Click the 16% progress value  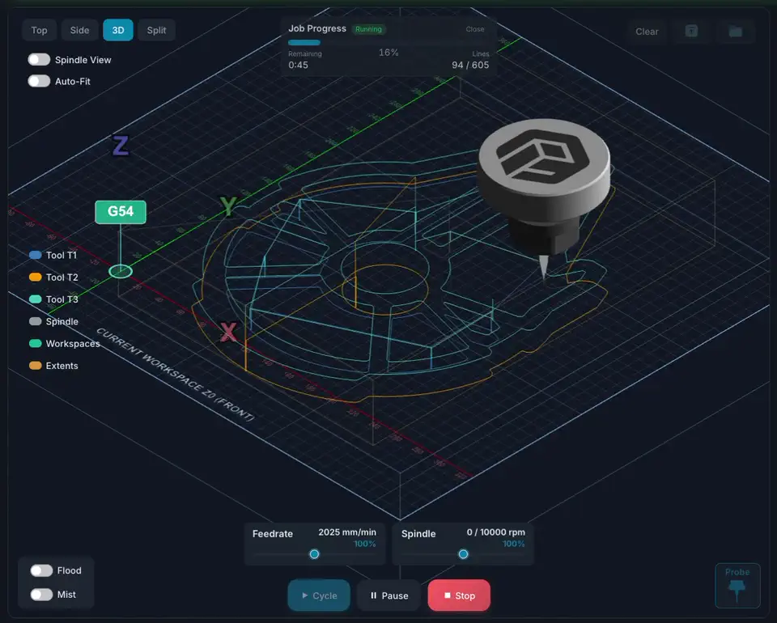(388, 53)
